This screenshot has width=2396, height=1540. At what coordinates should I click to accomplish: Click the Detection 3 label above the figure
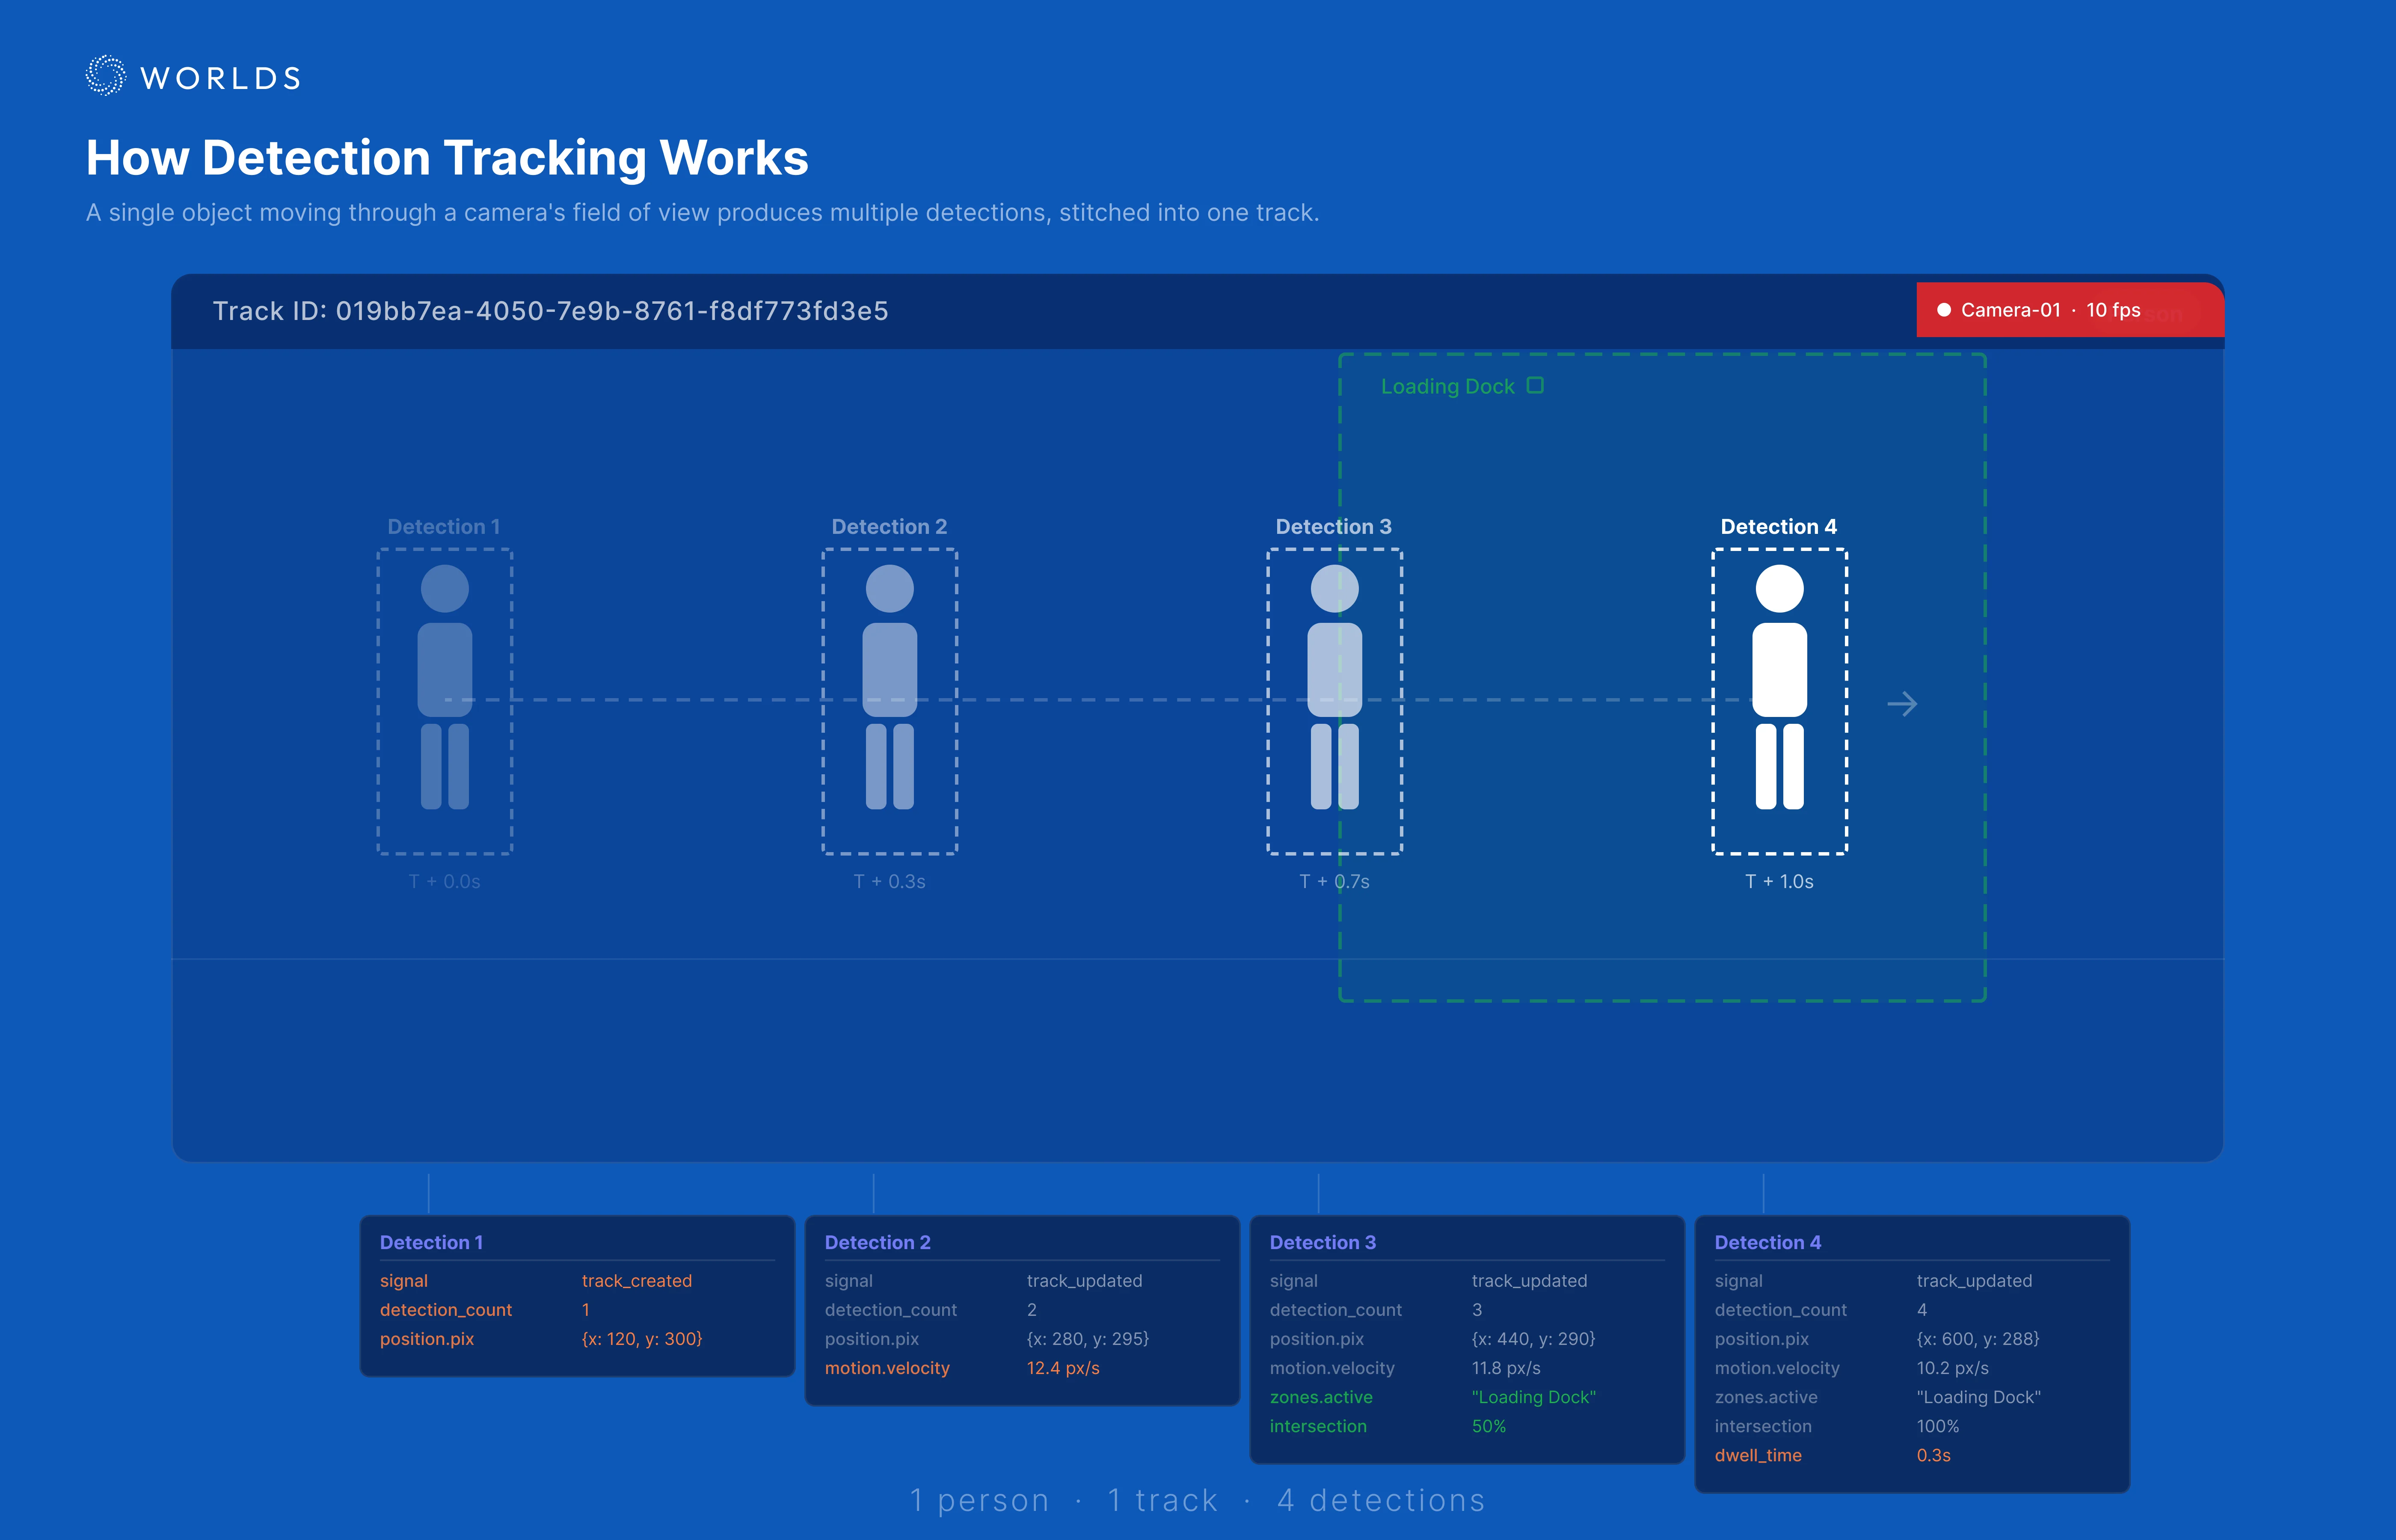(x=1334, y=527)
